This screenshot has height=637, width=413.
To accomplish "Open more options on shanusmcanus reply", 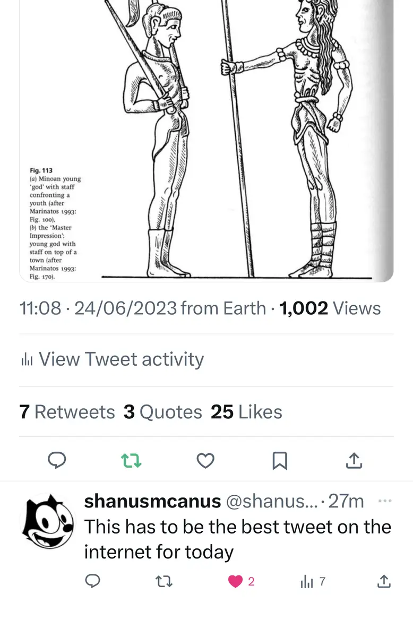I will point(384,501).
